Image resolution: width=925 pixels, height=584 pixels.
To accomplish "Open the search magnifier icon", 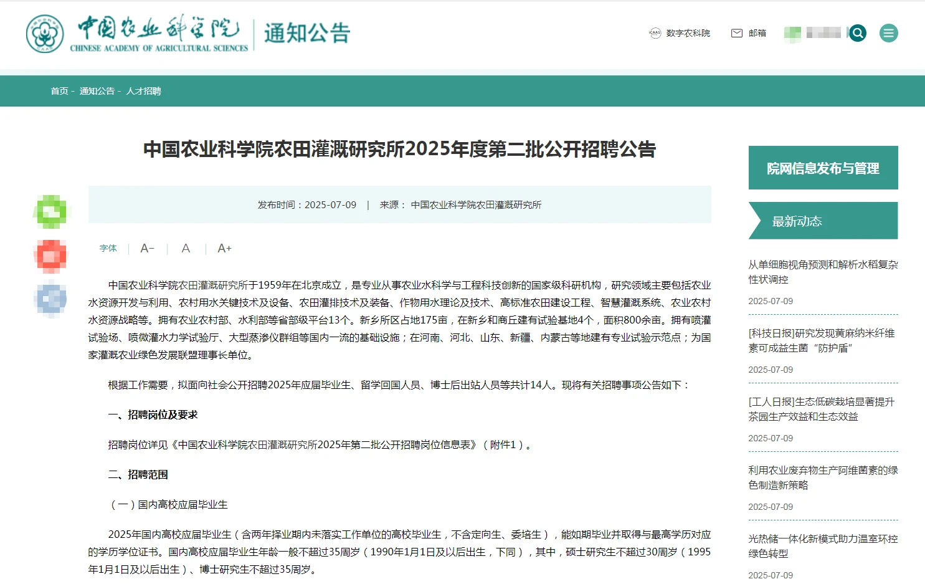I will pos(858,33).
